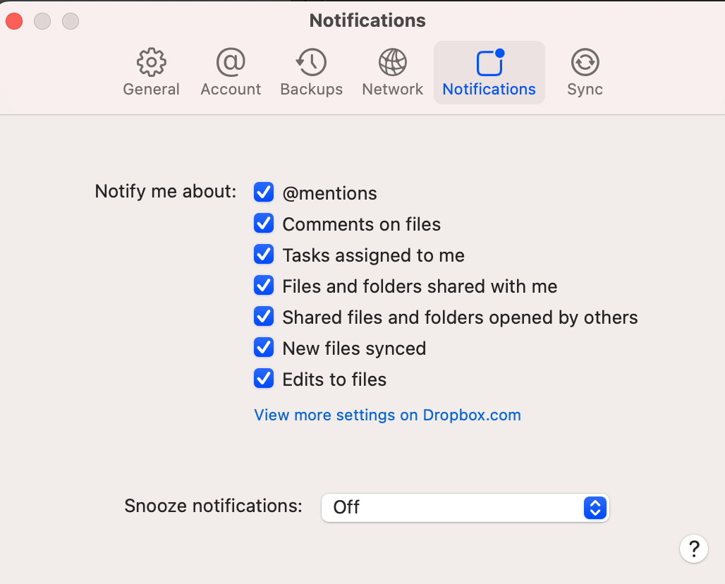This screenshot has height=584, width=725.
Task: Uncheck the @mentions checkbox
Action: click(x=264, y=193)
